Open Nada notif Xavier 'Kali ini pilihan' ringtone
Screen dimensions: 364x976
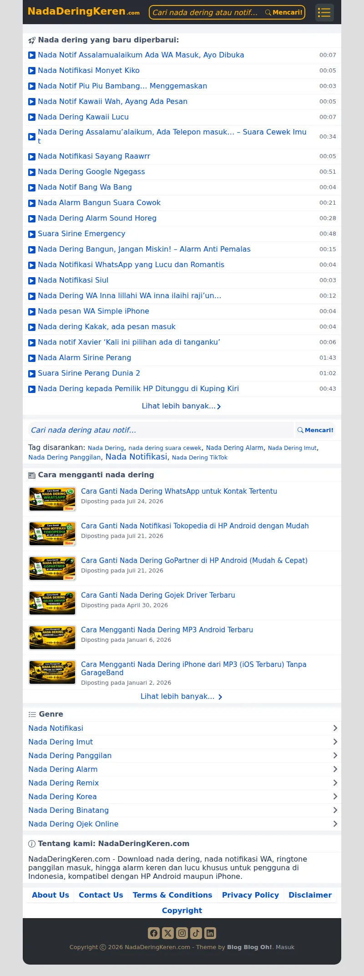(x=129, y=342)
